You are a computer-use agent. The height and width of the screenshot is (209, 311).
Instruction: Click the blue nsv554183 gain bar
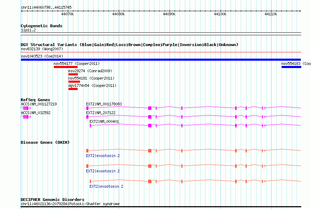[x=291, y=67]
